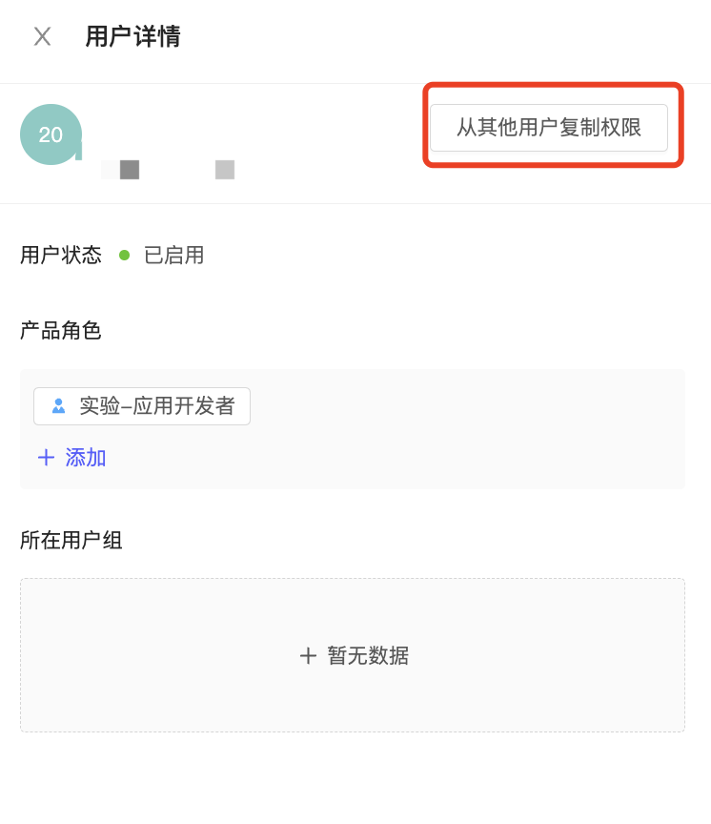Click the 已启用 status text

point(173,256)
